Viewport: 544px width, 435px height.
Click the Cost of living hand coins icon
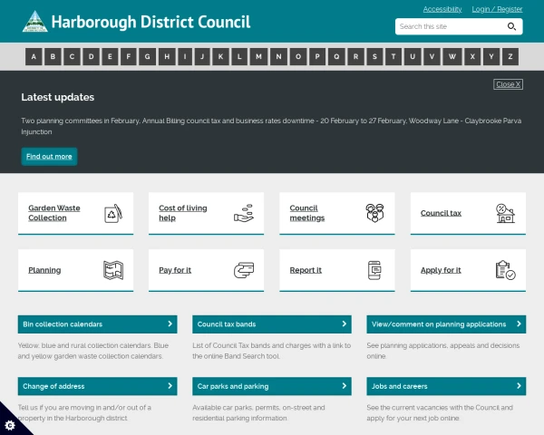click(x=244, y=213)
